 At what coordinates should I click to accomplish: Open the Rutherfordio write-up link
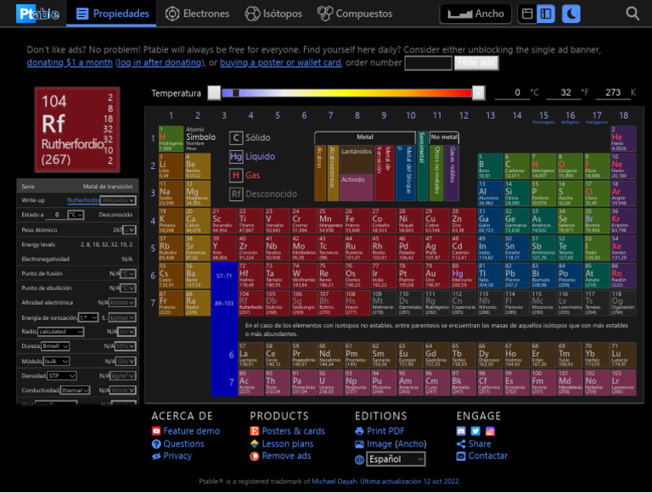pyautogui.click(x=83, y=200)
